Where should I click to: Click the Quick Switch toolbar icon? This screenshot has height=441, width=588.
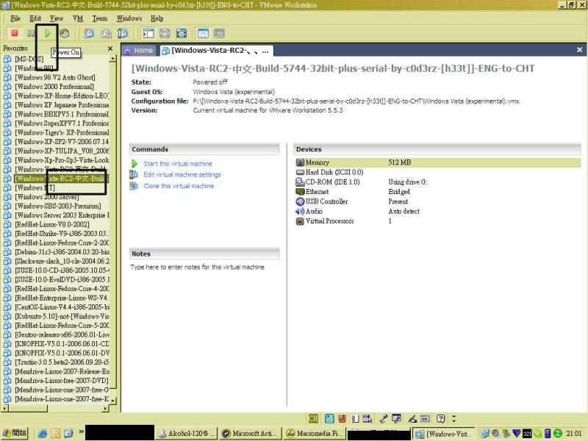coord(165,33)
